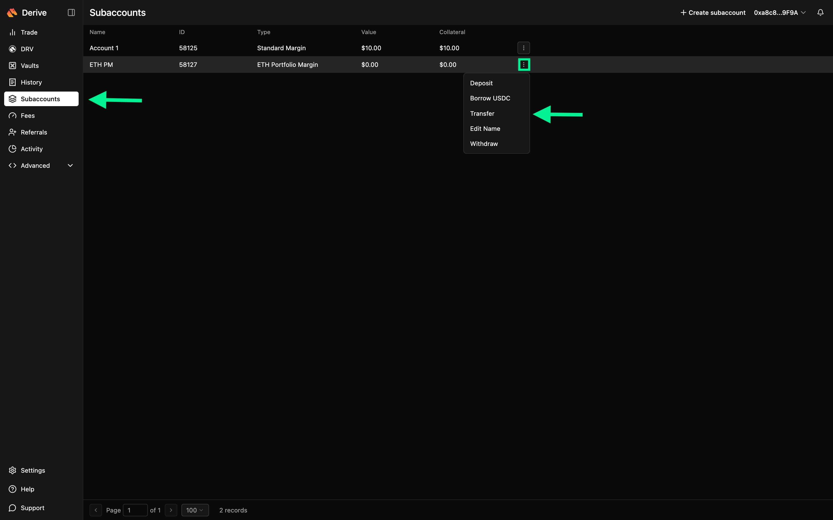
Task: Go to next page arrow
Action: (x=171, y=510)
